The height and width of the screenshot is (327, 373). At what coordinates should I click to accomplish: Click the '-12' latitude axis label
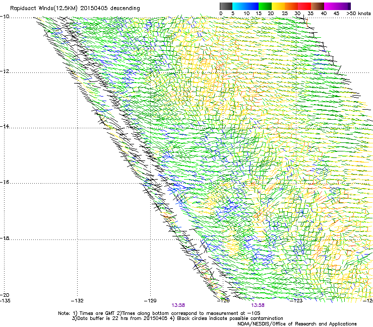(5, 71)
